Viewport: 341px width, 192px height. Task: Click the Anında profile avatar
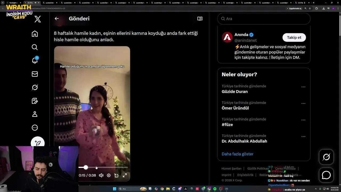tap(227, 37)
